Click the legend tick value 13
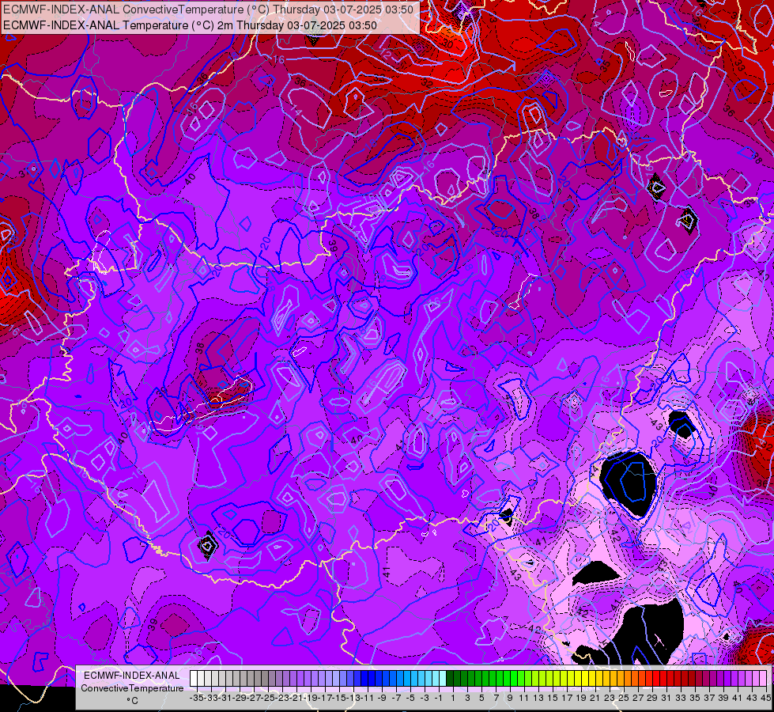The image size is (774, 712). click(538, 698)
